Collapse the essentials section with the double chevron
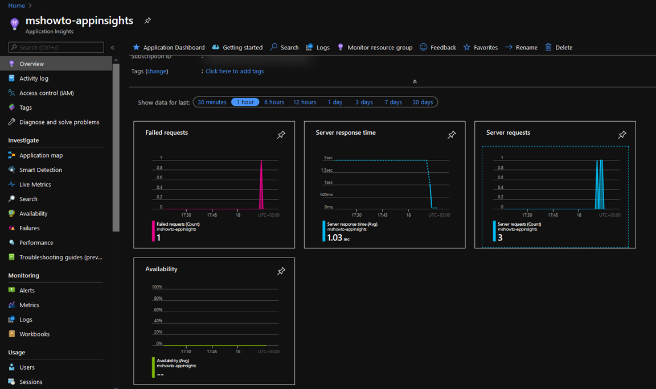 pos(415,81)
